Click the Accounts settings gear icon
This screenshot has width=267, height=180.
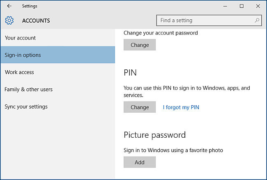pyautogui.click(x=9, y=21)
